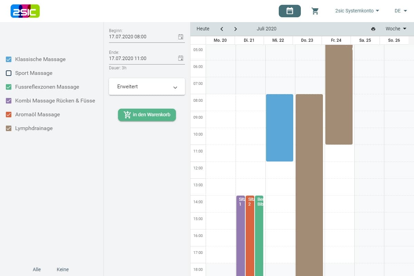Enable the Sport Massage checkbox
Image resolution: width=414 pixels, height=276 pixels.
coord(9,73)
